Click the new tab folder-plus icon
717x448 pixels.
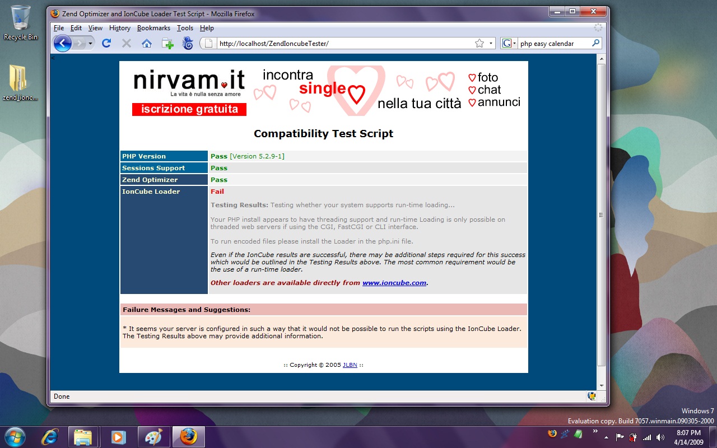[167, 44]
